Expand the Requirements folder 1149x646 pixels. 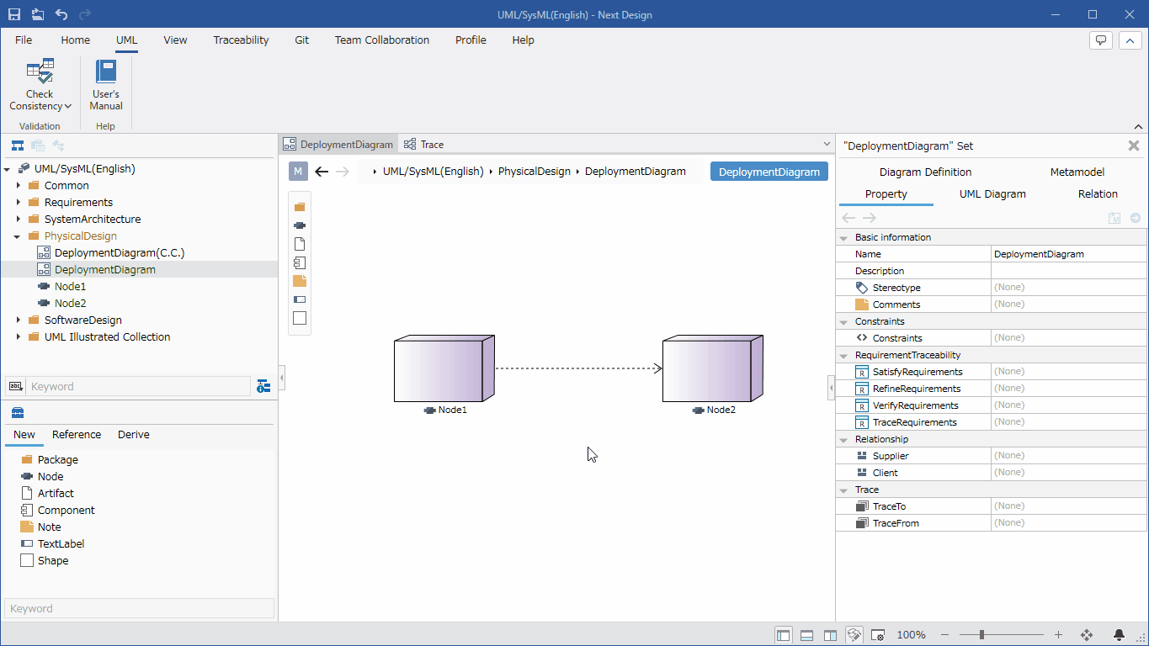19,202
